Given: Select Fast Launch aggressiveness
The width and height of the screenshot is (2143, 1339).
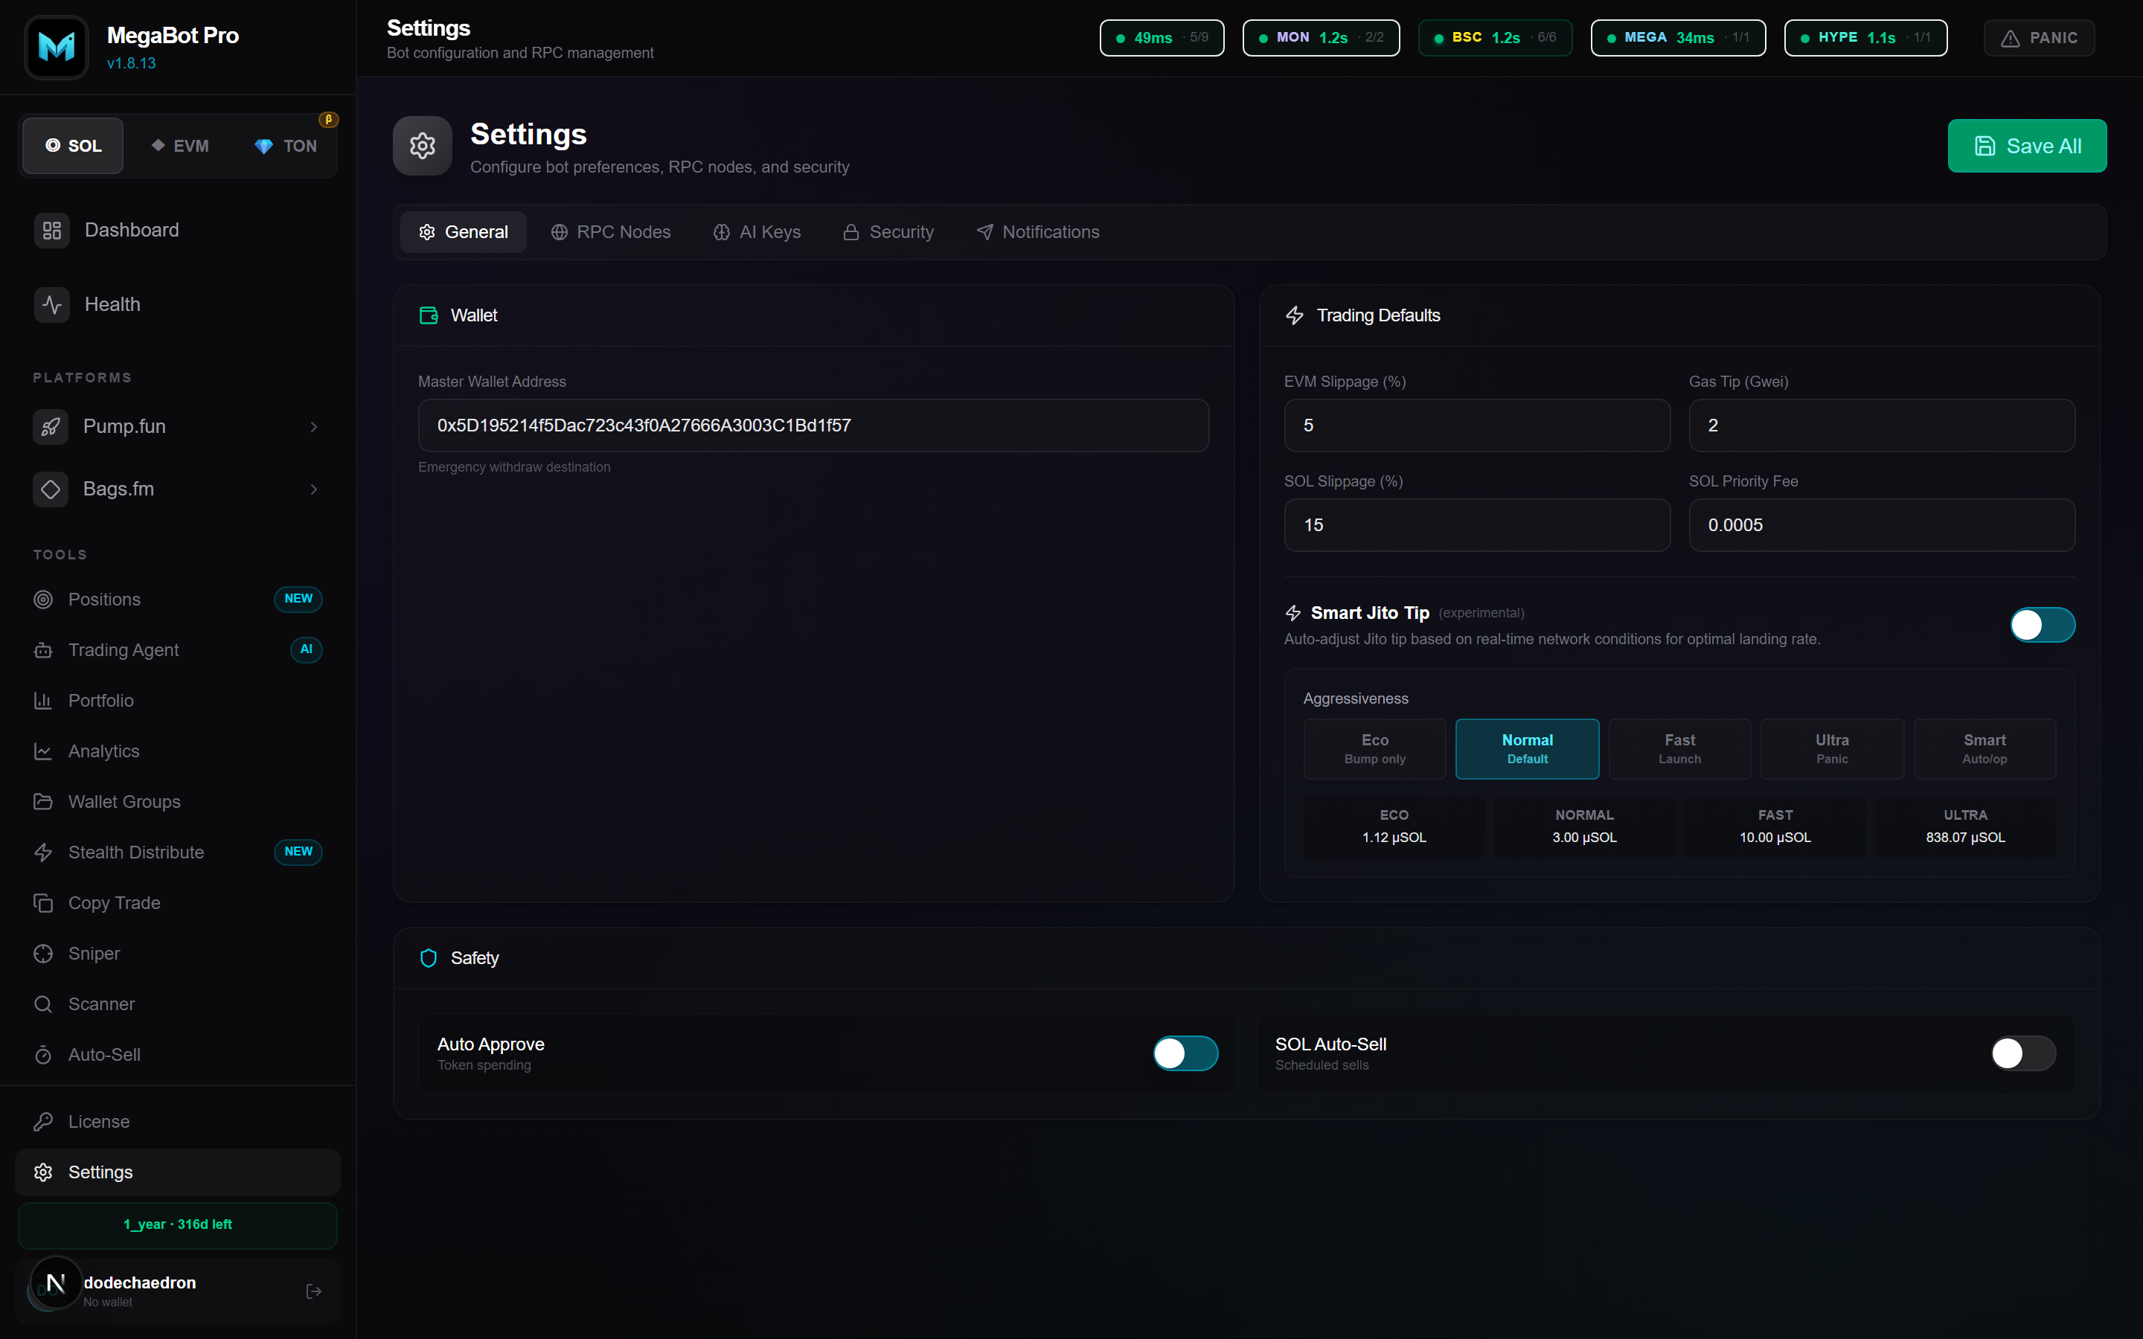Looking at the screenshot, I should 1680,749.
